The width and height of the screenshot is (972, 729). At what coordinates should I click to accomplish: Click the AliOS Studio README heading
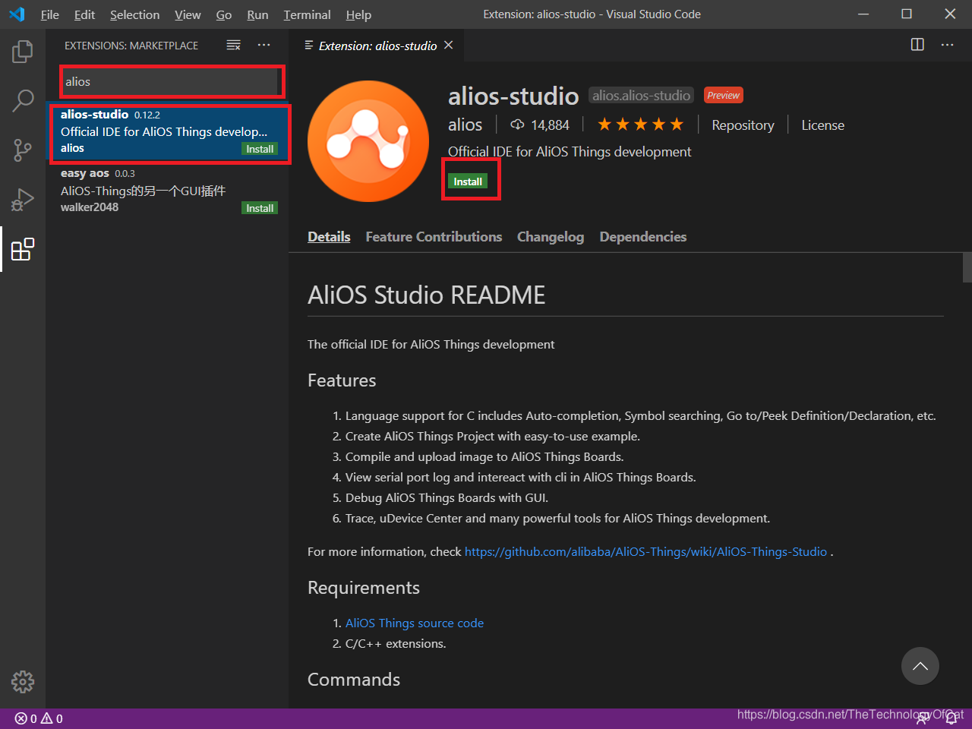(x=426, y=295)
